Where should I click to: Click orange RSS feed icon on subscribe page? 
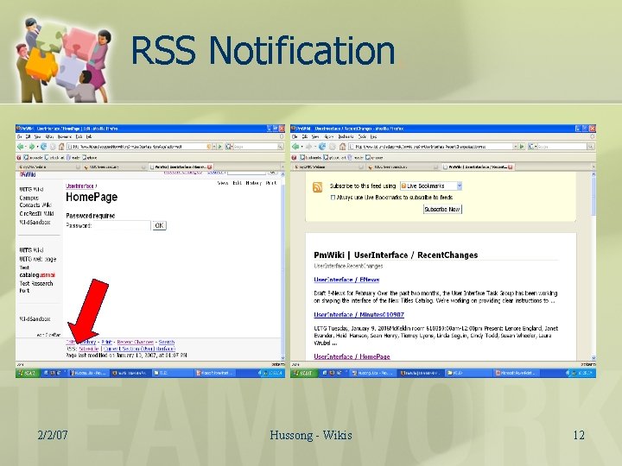[x=317, y=187]
